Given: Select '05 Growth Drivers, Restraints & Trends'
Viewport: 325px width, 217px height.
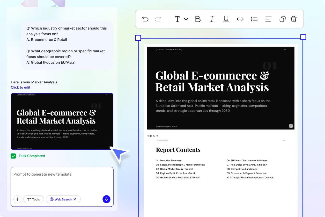Looking at the screenshot, I should coord(178,178).
